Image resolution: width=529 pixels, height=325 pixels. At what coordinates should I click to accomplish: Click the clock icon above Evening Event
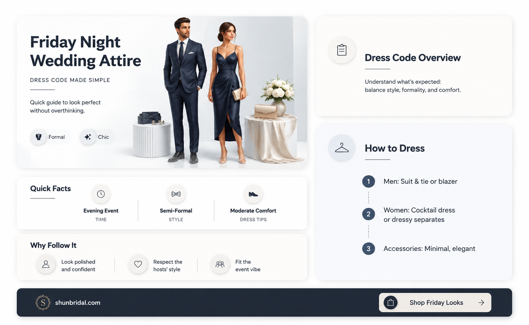click(101, 194)
